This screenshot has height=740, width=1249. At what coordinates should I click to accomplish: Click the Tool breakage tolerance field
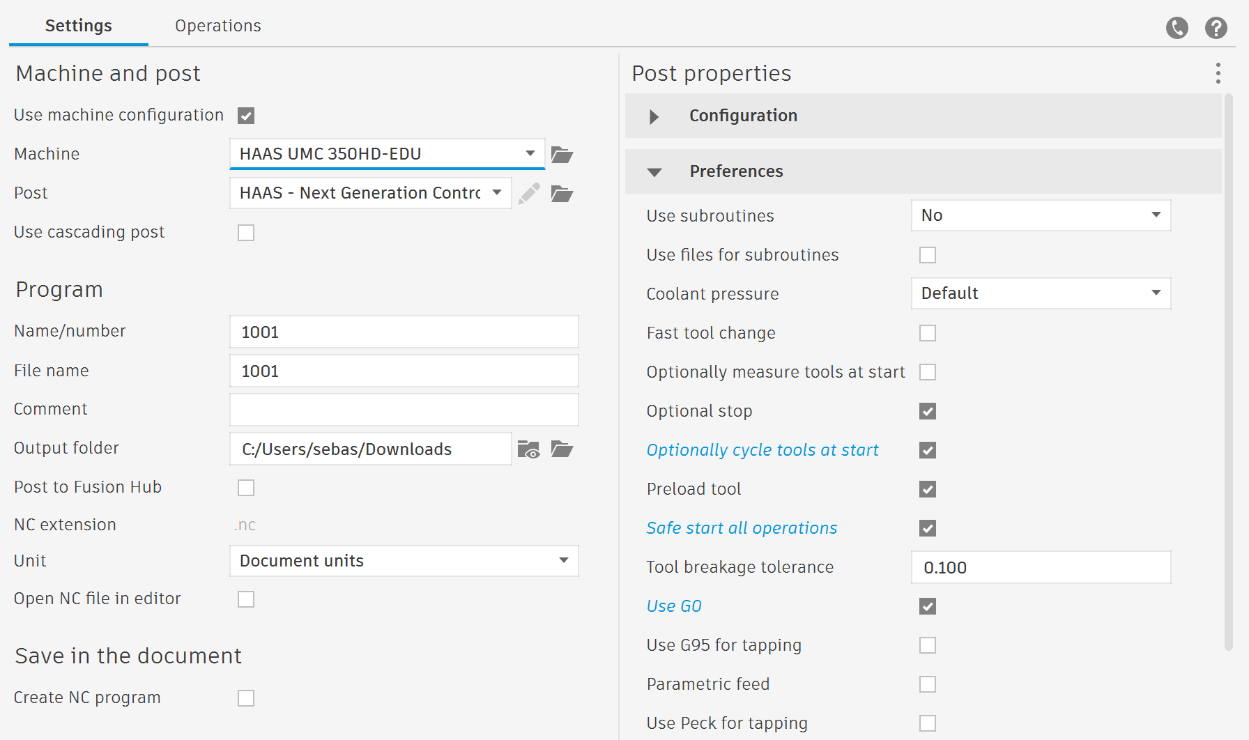coord(1041,568)
